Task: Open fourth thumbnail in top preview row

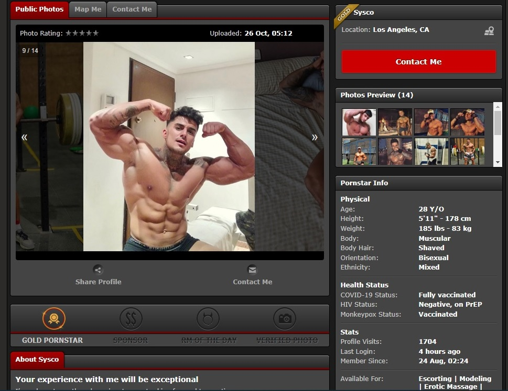Action: tap(467, 122)
